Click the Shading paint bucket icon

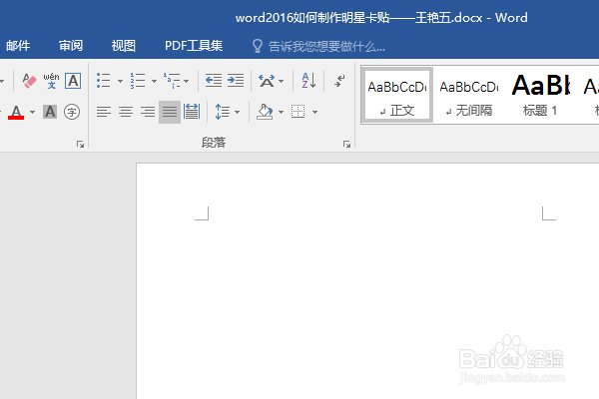pyautogui.click(x=266, y=112)
